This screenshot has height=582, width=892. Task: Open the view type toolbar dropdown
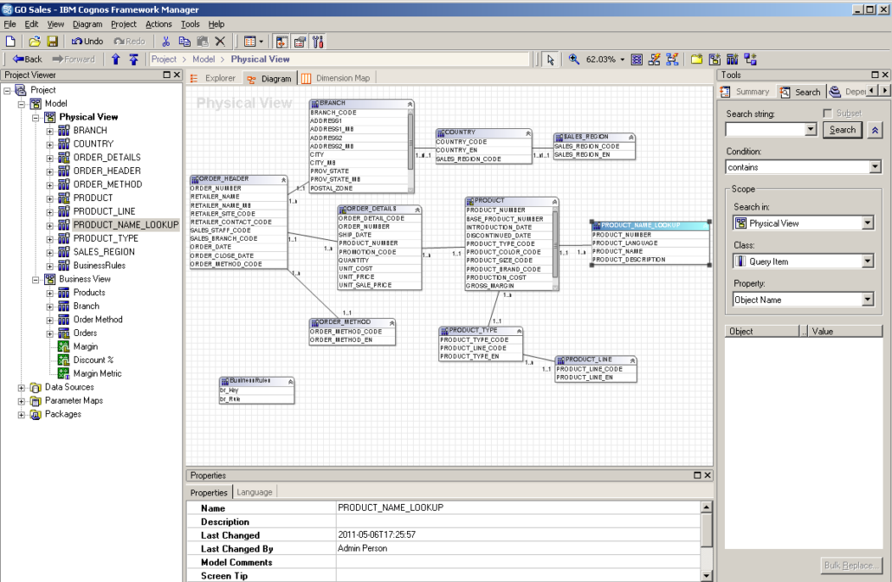pyautogui.click(x=262, y=42)
